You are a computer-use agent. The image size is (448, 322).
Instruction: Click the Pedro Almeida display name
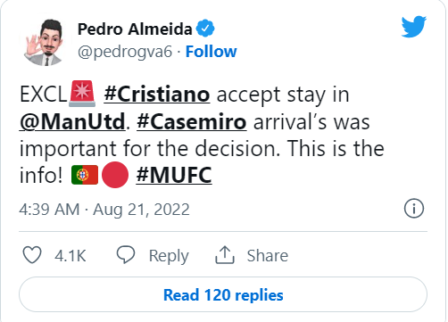(135, 29)
